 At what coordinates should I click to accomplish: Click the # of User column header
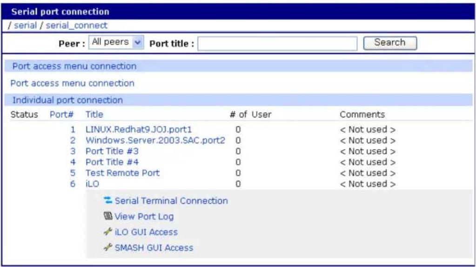tap(250, 114)
